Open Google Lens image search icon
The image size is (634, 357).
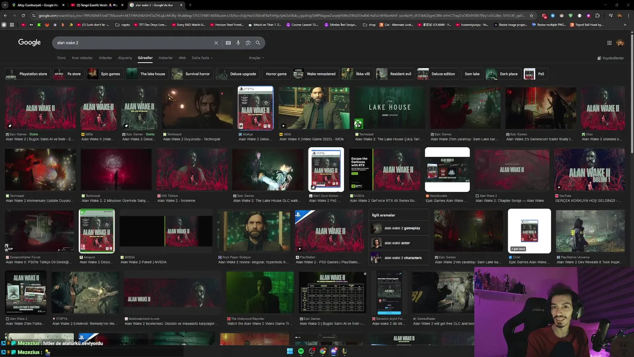(x=248, y=43)
